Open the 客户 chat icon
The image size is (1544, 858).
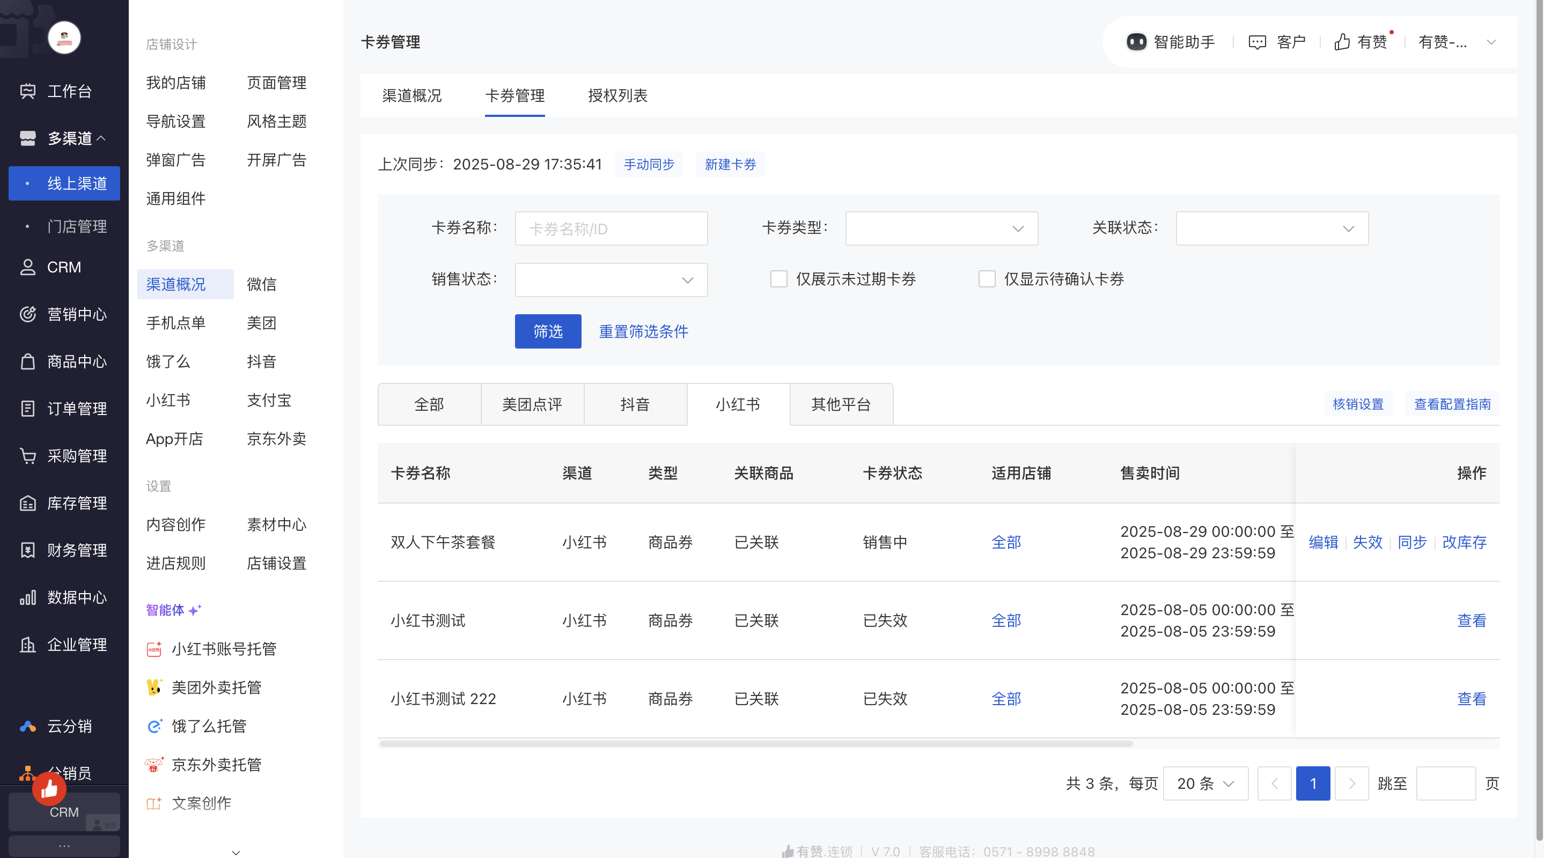tap(1257, 42)
